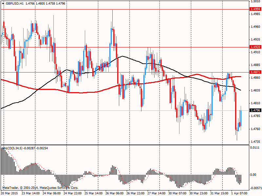
Task: Click the 1.5010 price axis label
Action: tap(255, 2)
